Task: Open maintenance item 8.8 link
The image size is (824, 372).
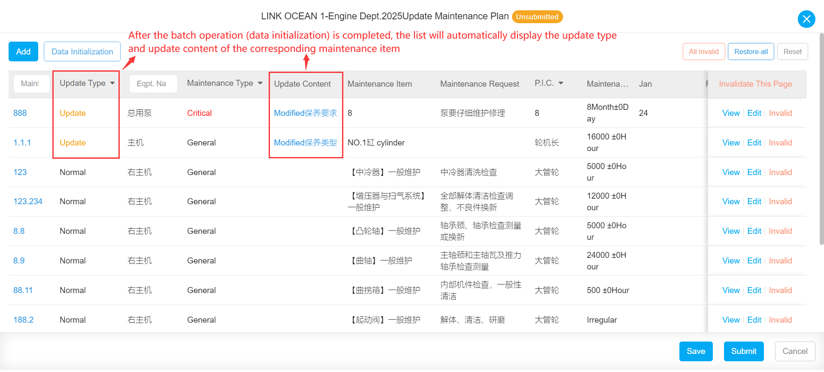Action: click(x=19, y=231)
